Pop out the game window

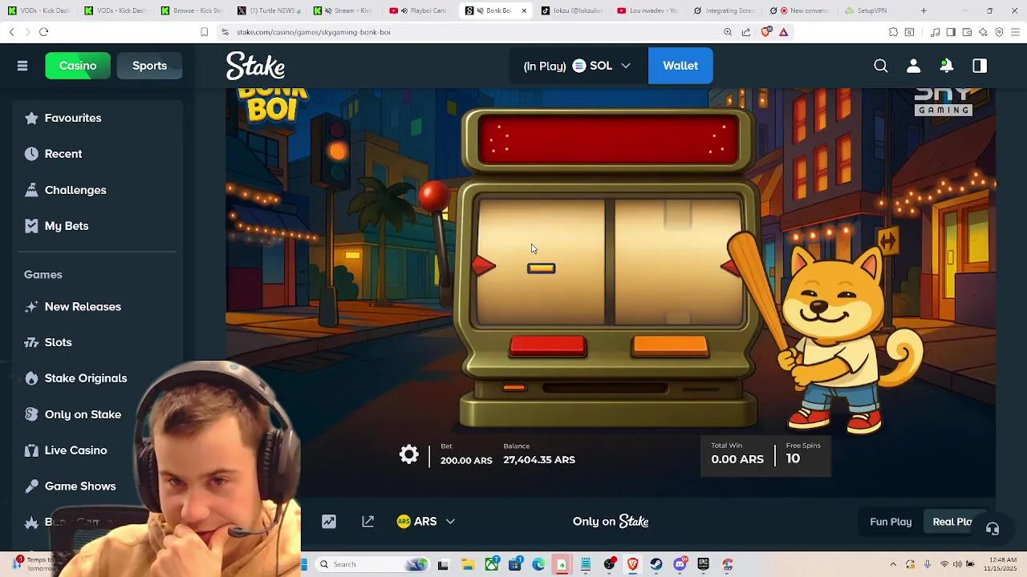point(368,522)
